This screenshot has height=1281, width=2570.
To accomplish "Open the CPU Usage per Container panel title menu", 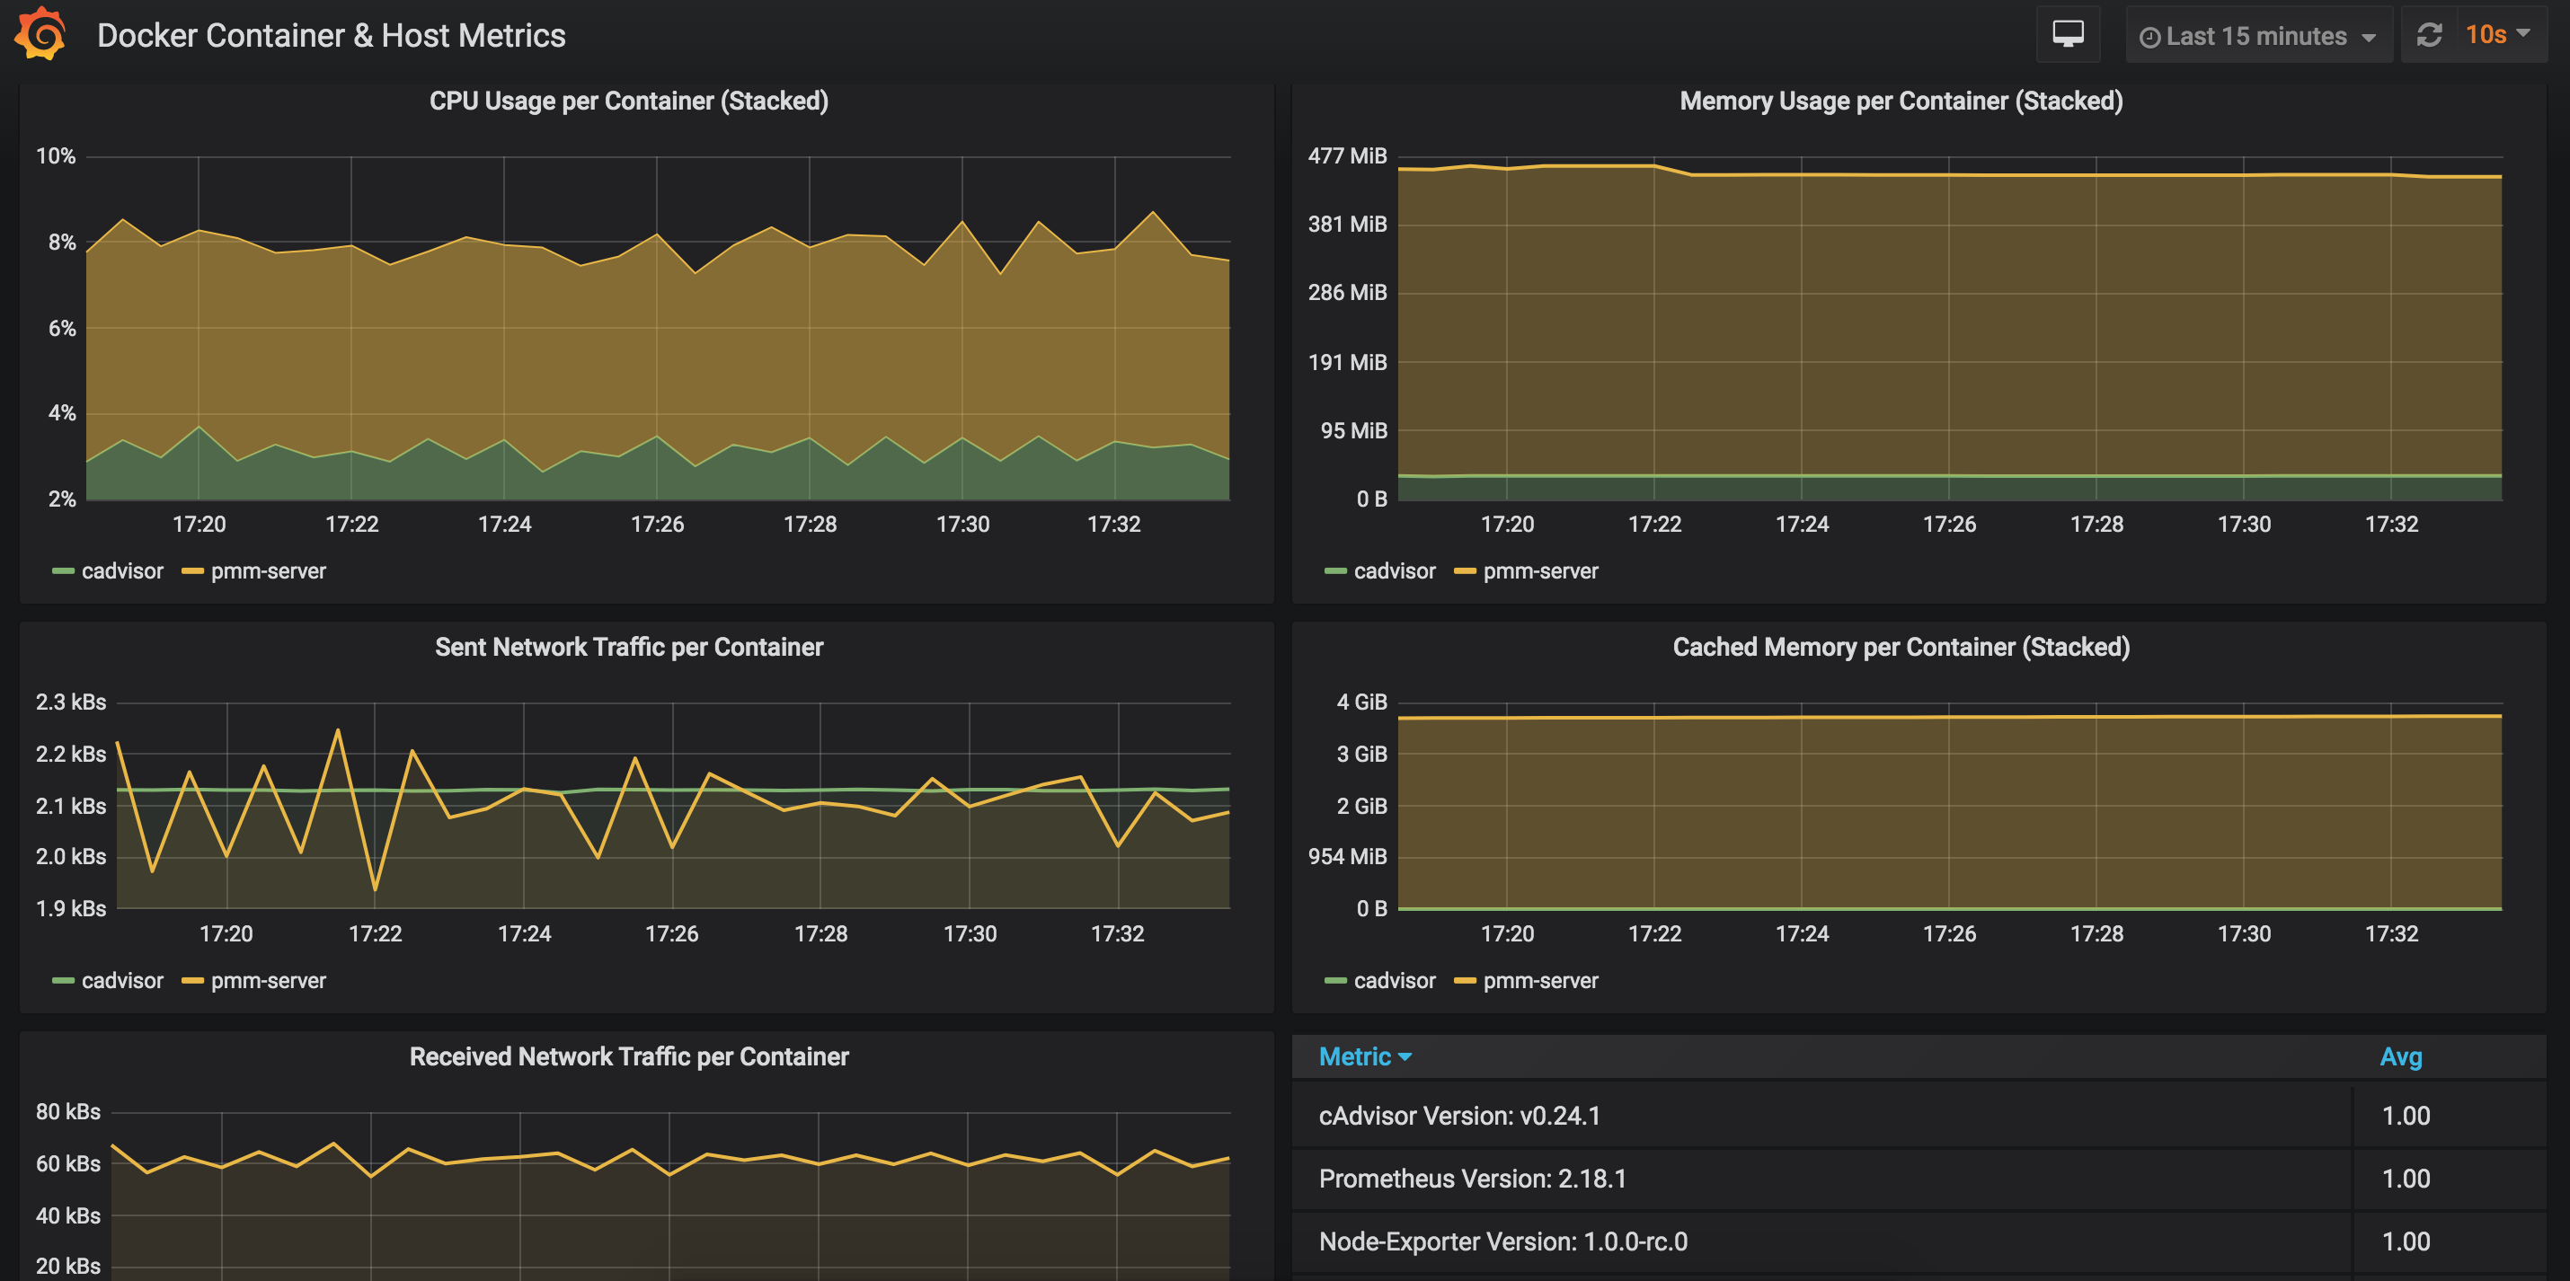I will tap(628, 101).
